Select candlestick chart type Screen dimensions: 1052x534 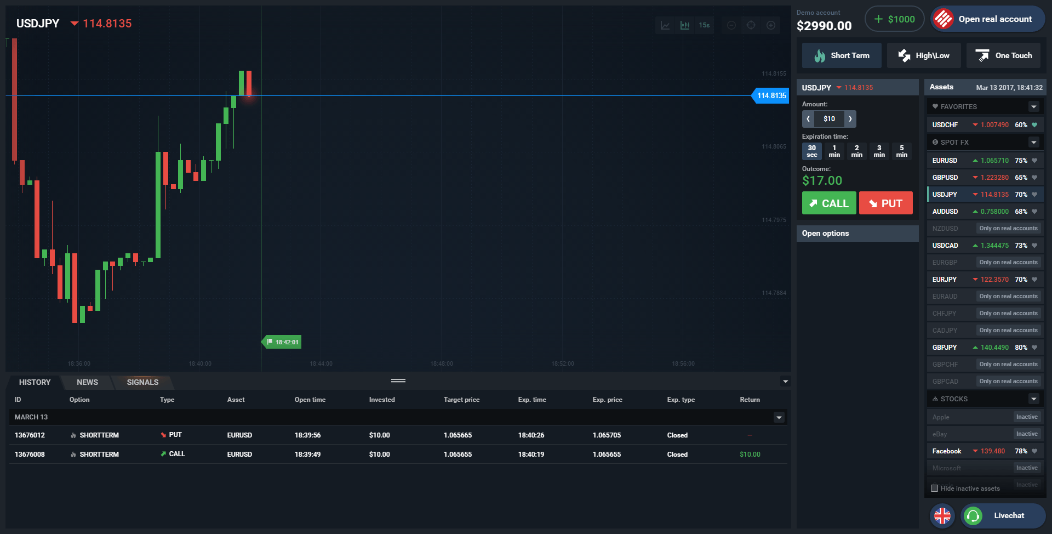coord(685,25)
